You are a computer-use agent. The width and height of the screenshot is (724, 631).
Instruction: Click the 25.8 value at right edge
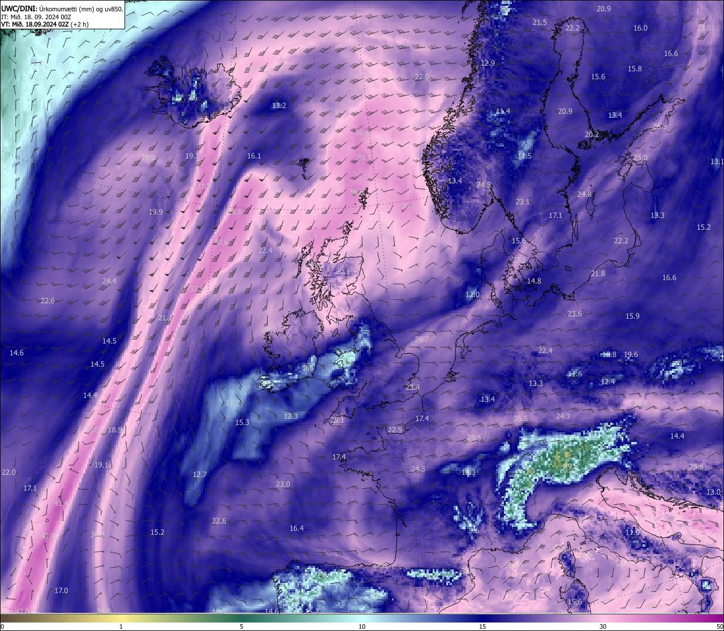tap(696, 467)
